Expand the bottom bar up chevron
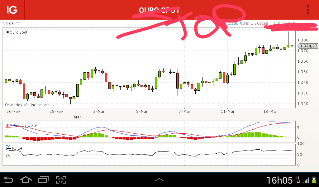 159,180
